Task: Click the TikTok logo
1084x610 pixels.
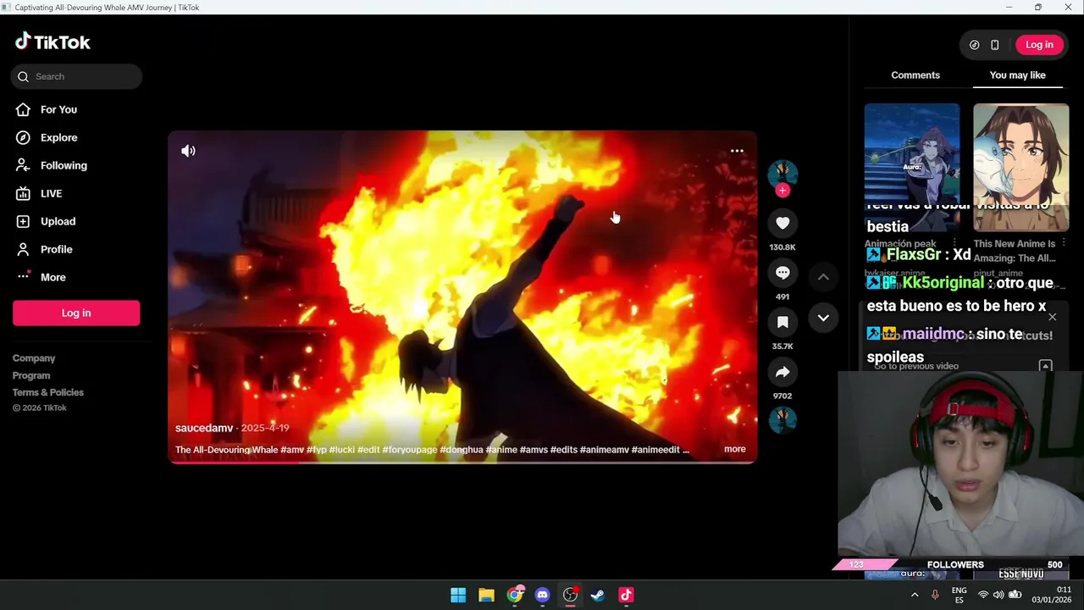Action: coord(53,42)
